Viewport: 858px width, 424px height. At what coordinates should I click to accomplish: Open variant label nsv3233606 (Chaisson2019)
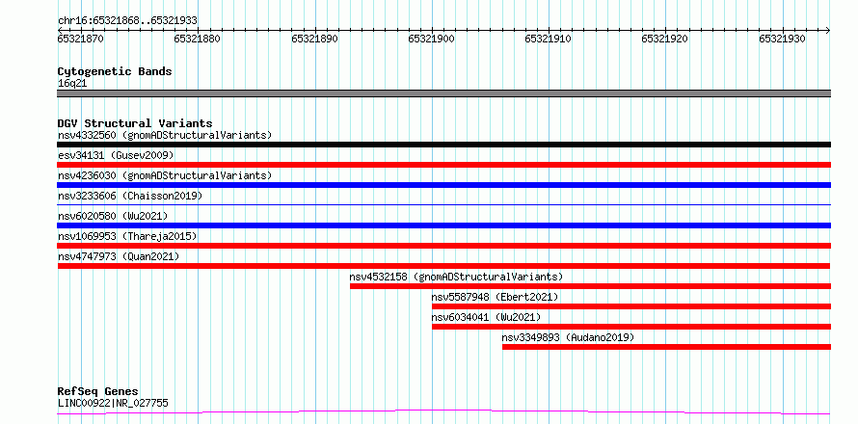click(x=130, y=196)
